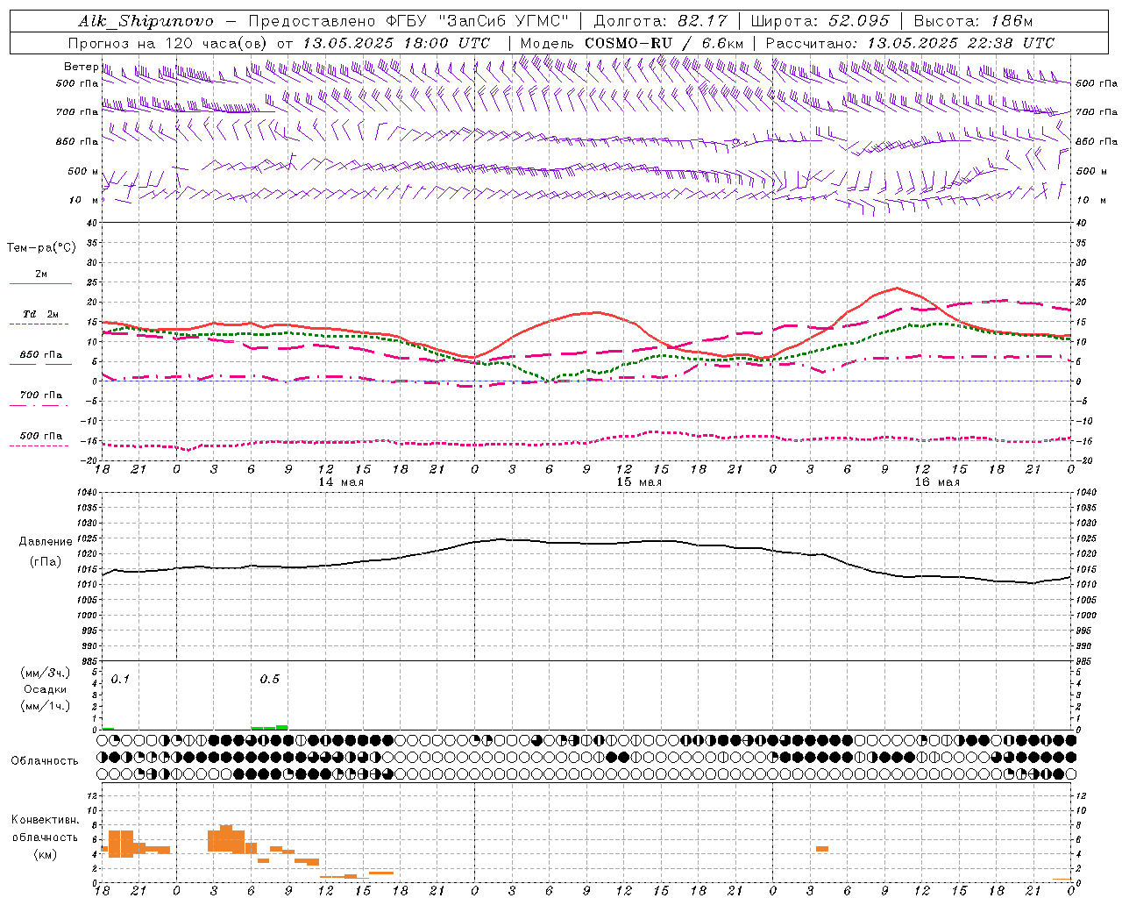The image size is (1122, 898).
Task: Click the Осадки precipitation label
Action: click(46, 689)
